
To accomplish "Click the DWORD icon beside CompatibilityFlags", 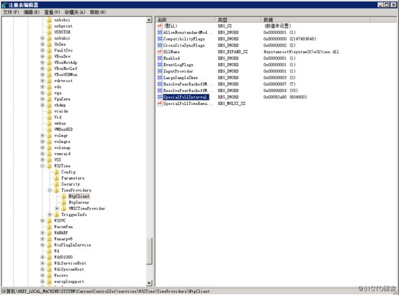I will [x=160, y=39].
